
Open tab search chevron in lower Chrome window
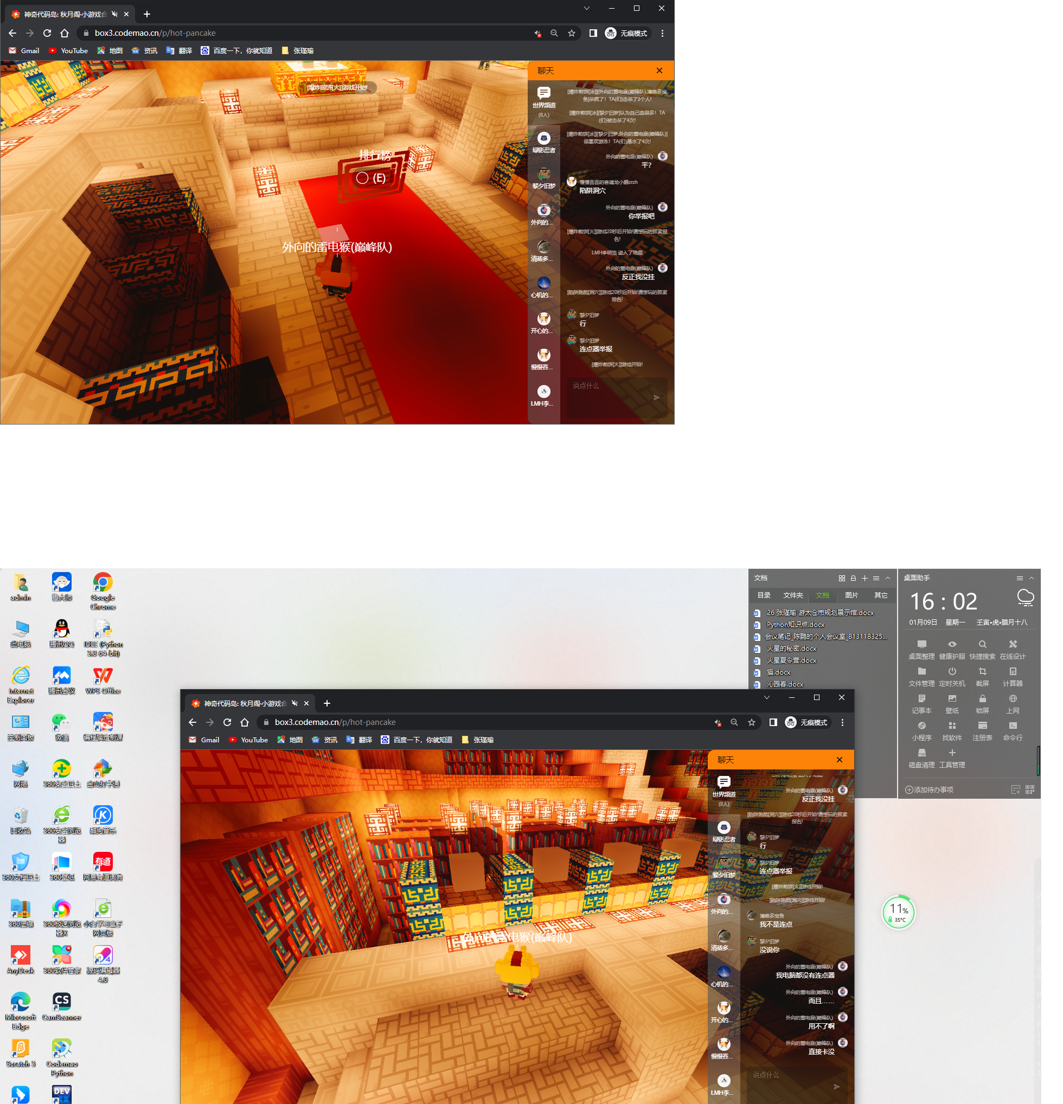coord(767,697)
